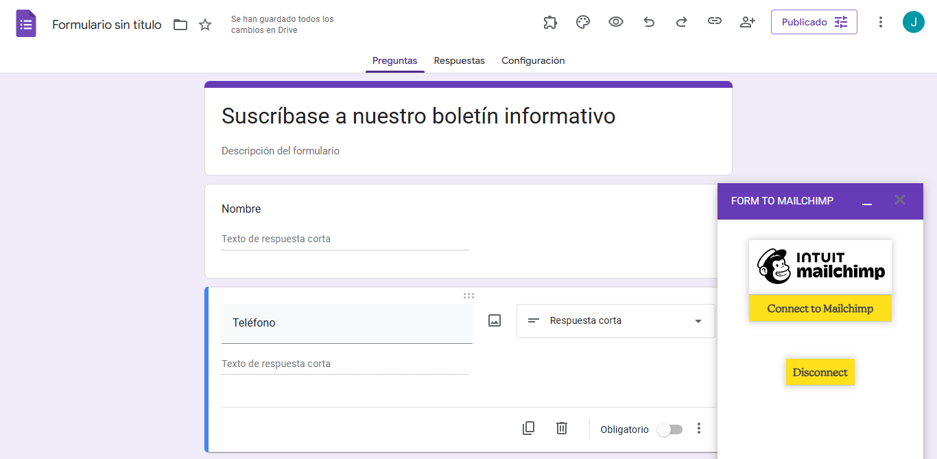The height and width of the screenshot is (459, 937).
Task: Open Teléfono question more options
Action: [x=699, y=428]
